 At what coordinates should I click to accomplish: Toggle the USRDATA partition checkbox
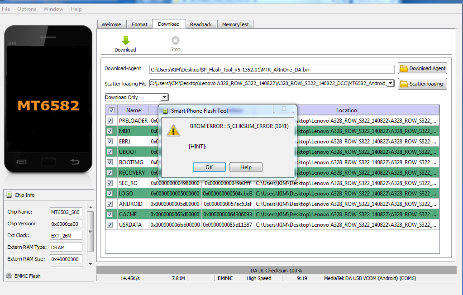[x=110, y=225]
